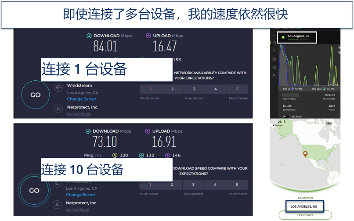Click Change Server link in top test

click(x=81, y=99)
